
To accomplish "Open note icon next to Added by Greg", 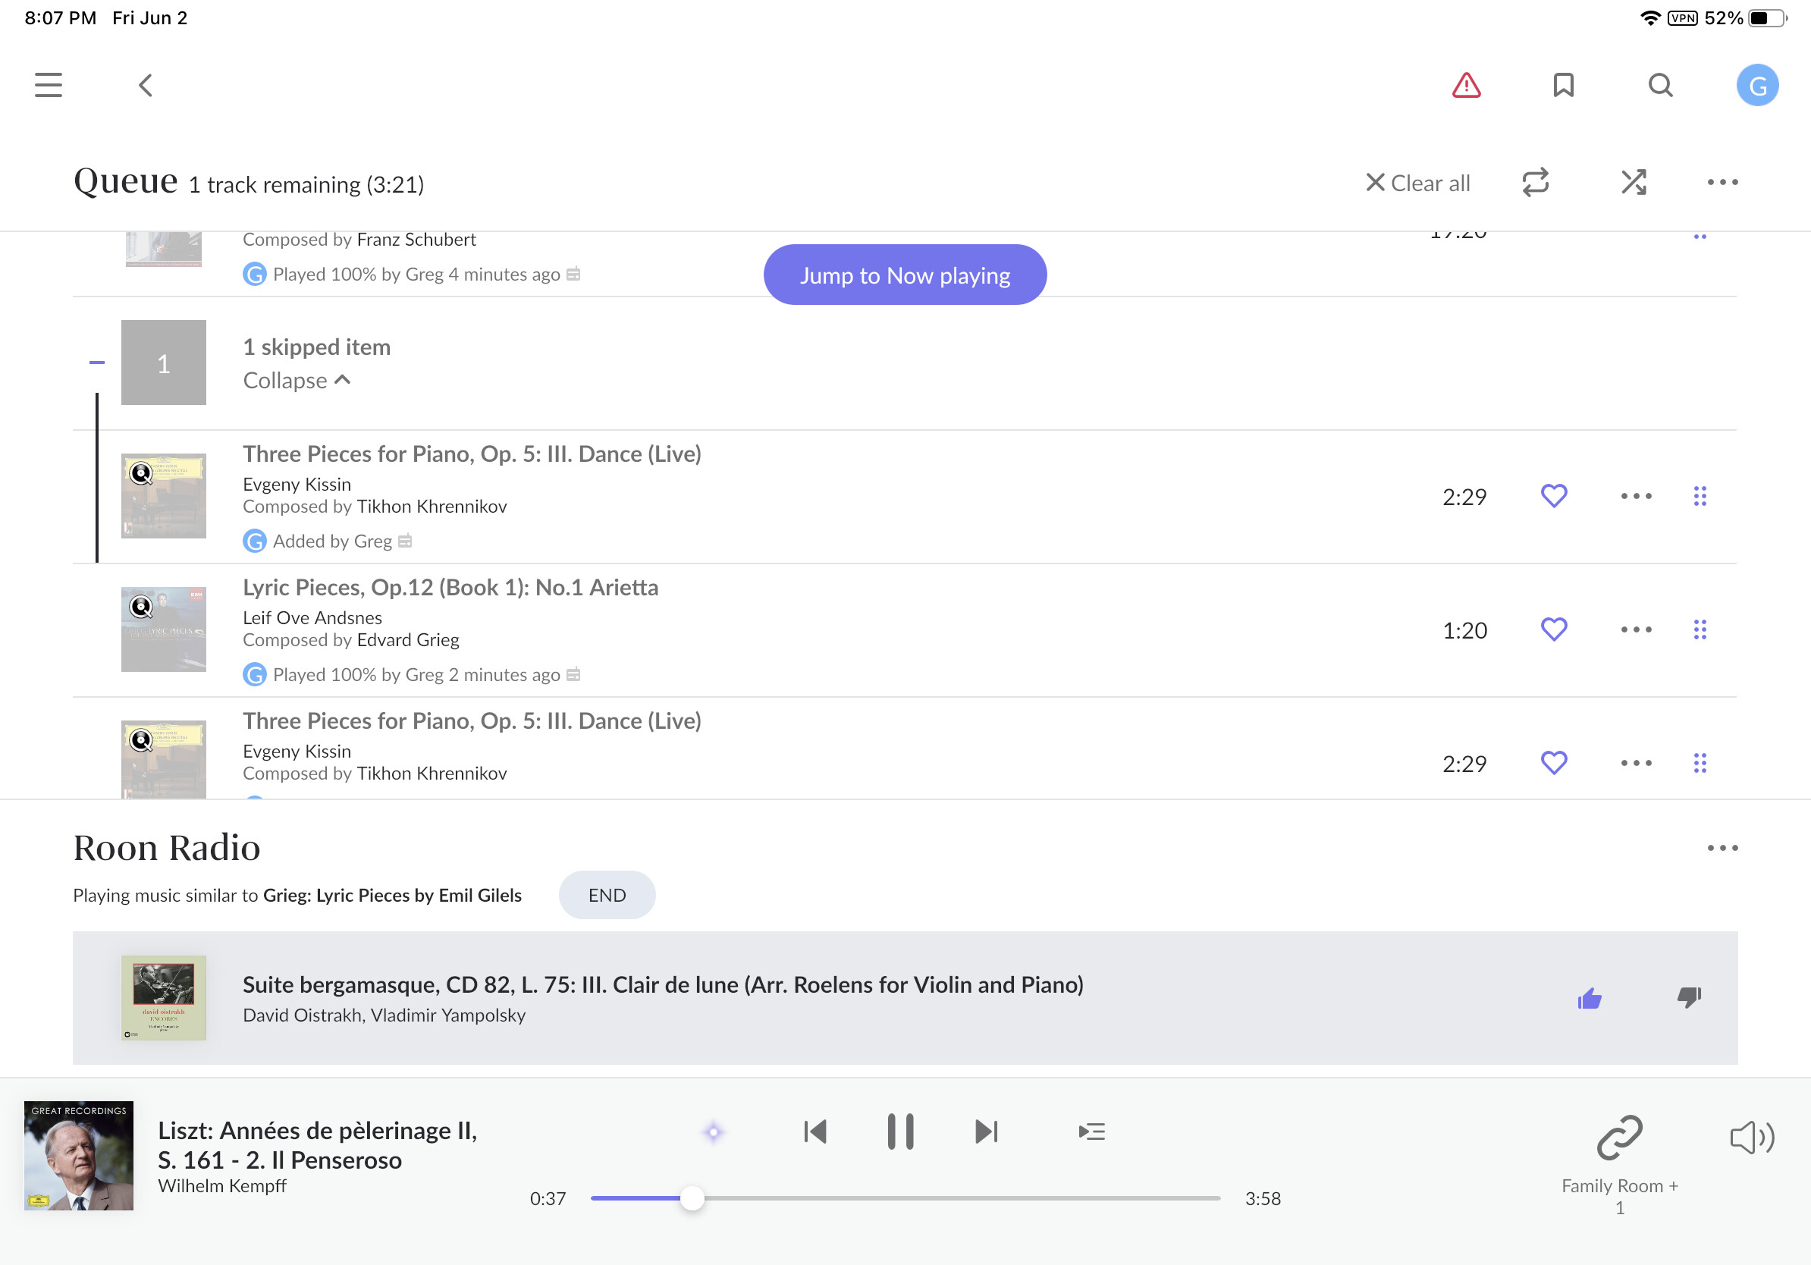I will pos(405,541).
